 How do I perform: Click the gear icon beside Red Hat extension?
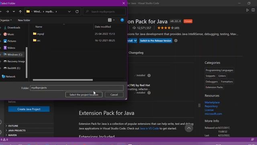tap(149, 93)
